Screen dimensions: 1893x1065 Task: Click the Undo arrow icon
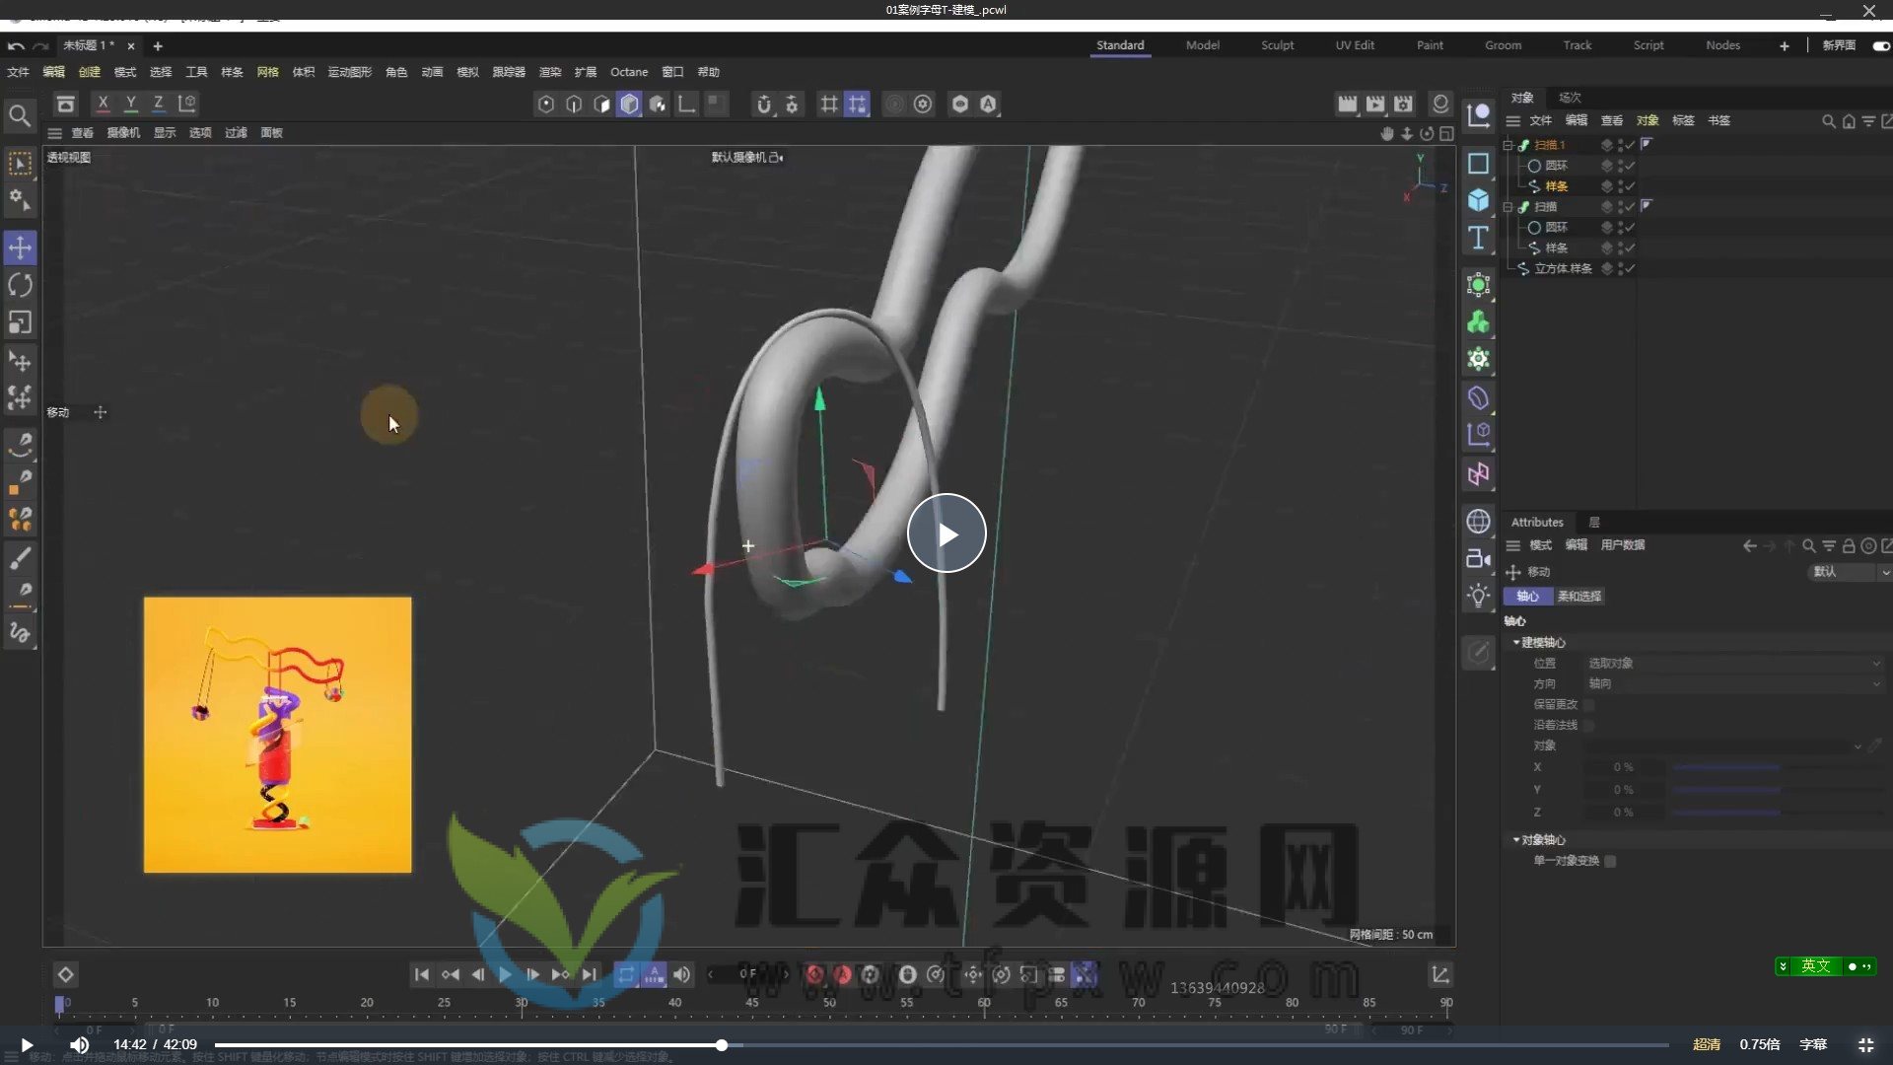tap(14, 45)
